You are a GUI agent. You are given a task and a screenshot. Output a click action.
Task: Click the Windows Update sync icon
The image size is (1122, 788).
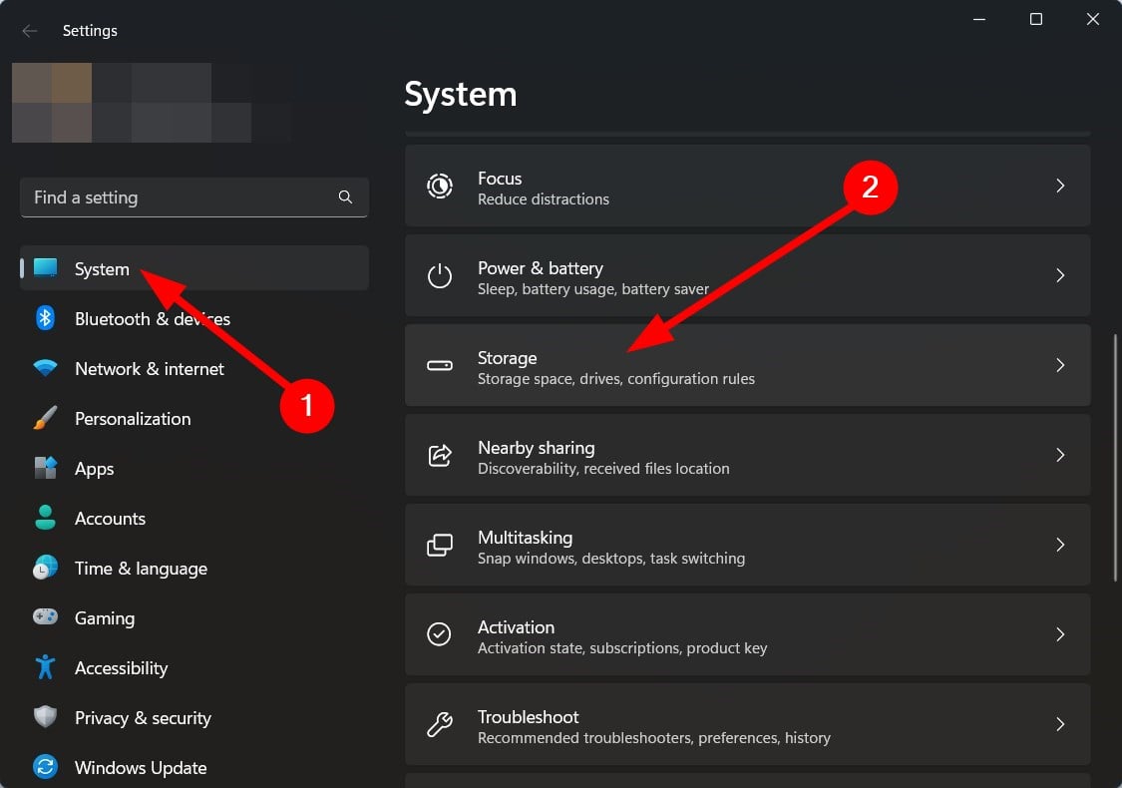45,767
